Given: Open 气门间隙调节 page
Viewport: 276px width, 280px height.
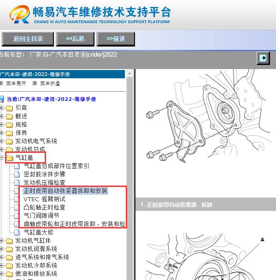Looking at the screenshot, I should (x=41, y=216).
